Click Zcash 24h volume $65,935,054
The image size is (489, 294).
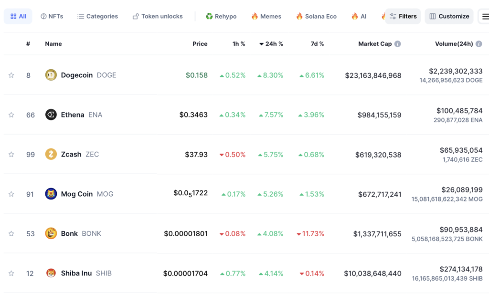pyautogui.click(x=461, y=150)
